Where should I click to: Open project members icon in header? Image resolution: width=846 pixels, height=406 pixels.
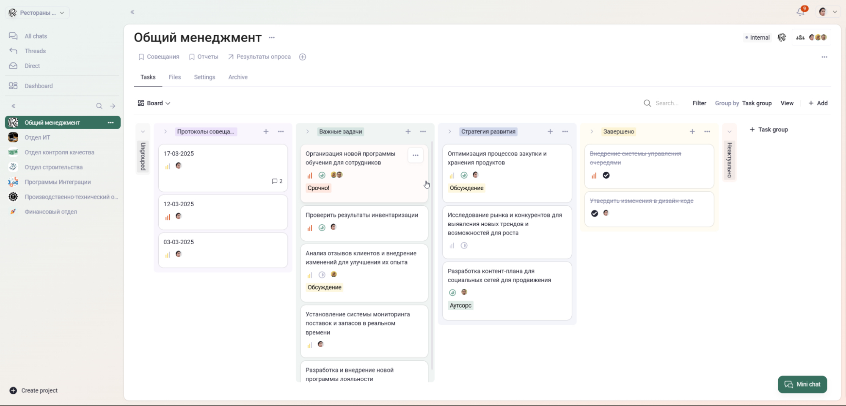[800, 38]
